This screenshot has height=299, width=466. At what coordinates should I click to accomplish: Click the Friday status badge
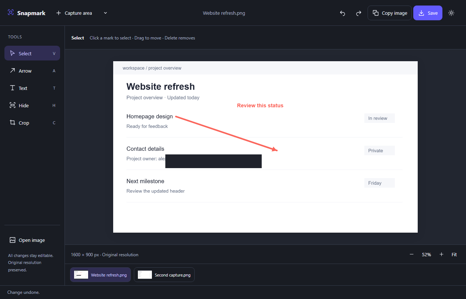pos(379,183)
